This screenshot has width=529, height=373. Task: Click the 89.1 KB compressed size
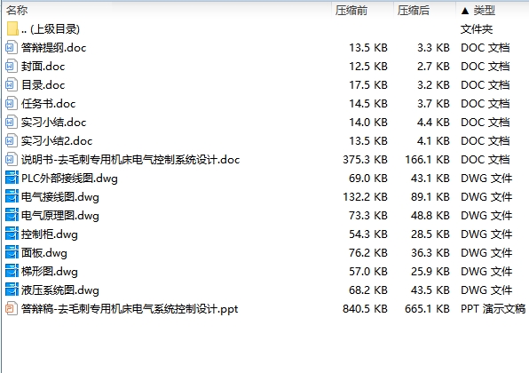430,197
